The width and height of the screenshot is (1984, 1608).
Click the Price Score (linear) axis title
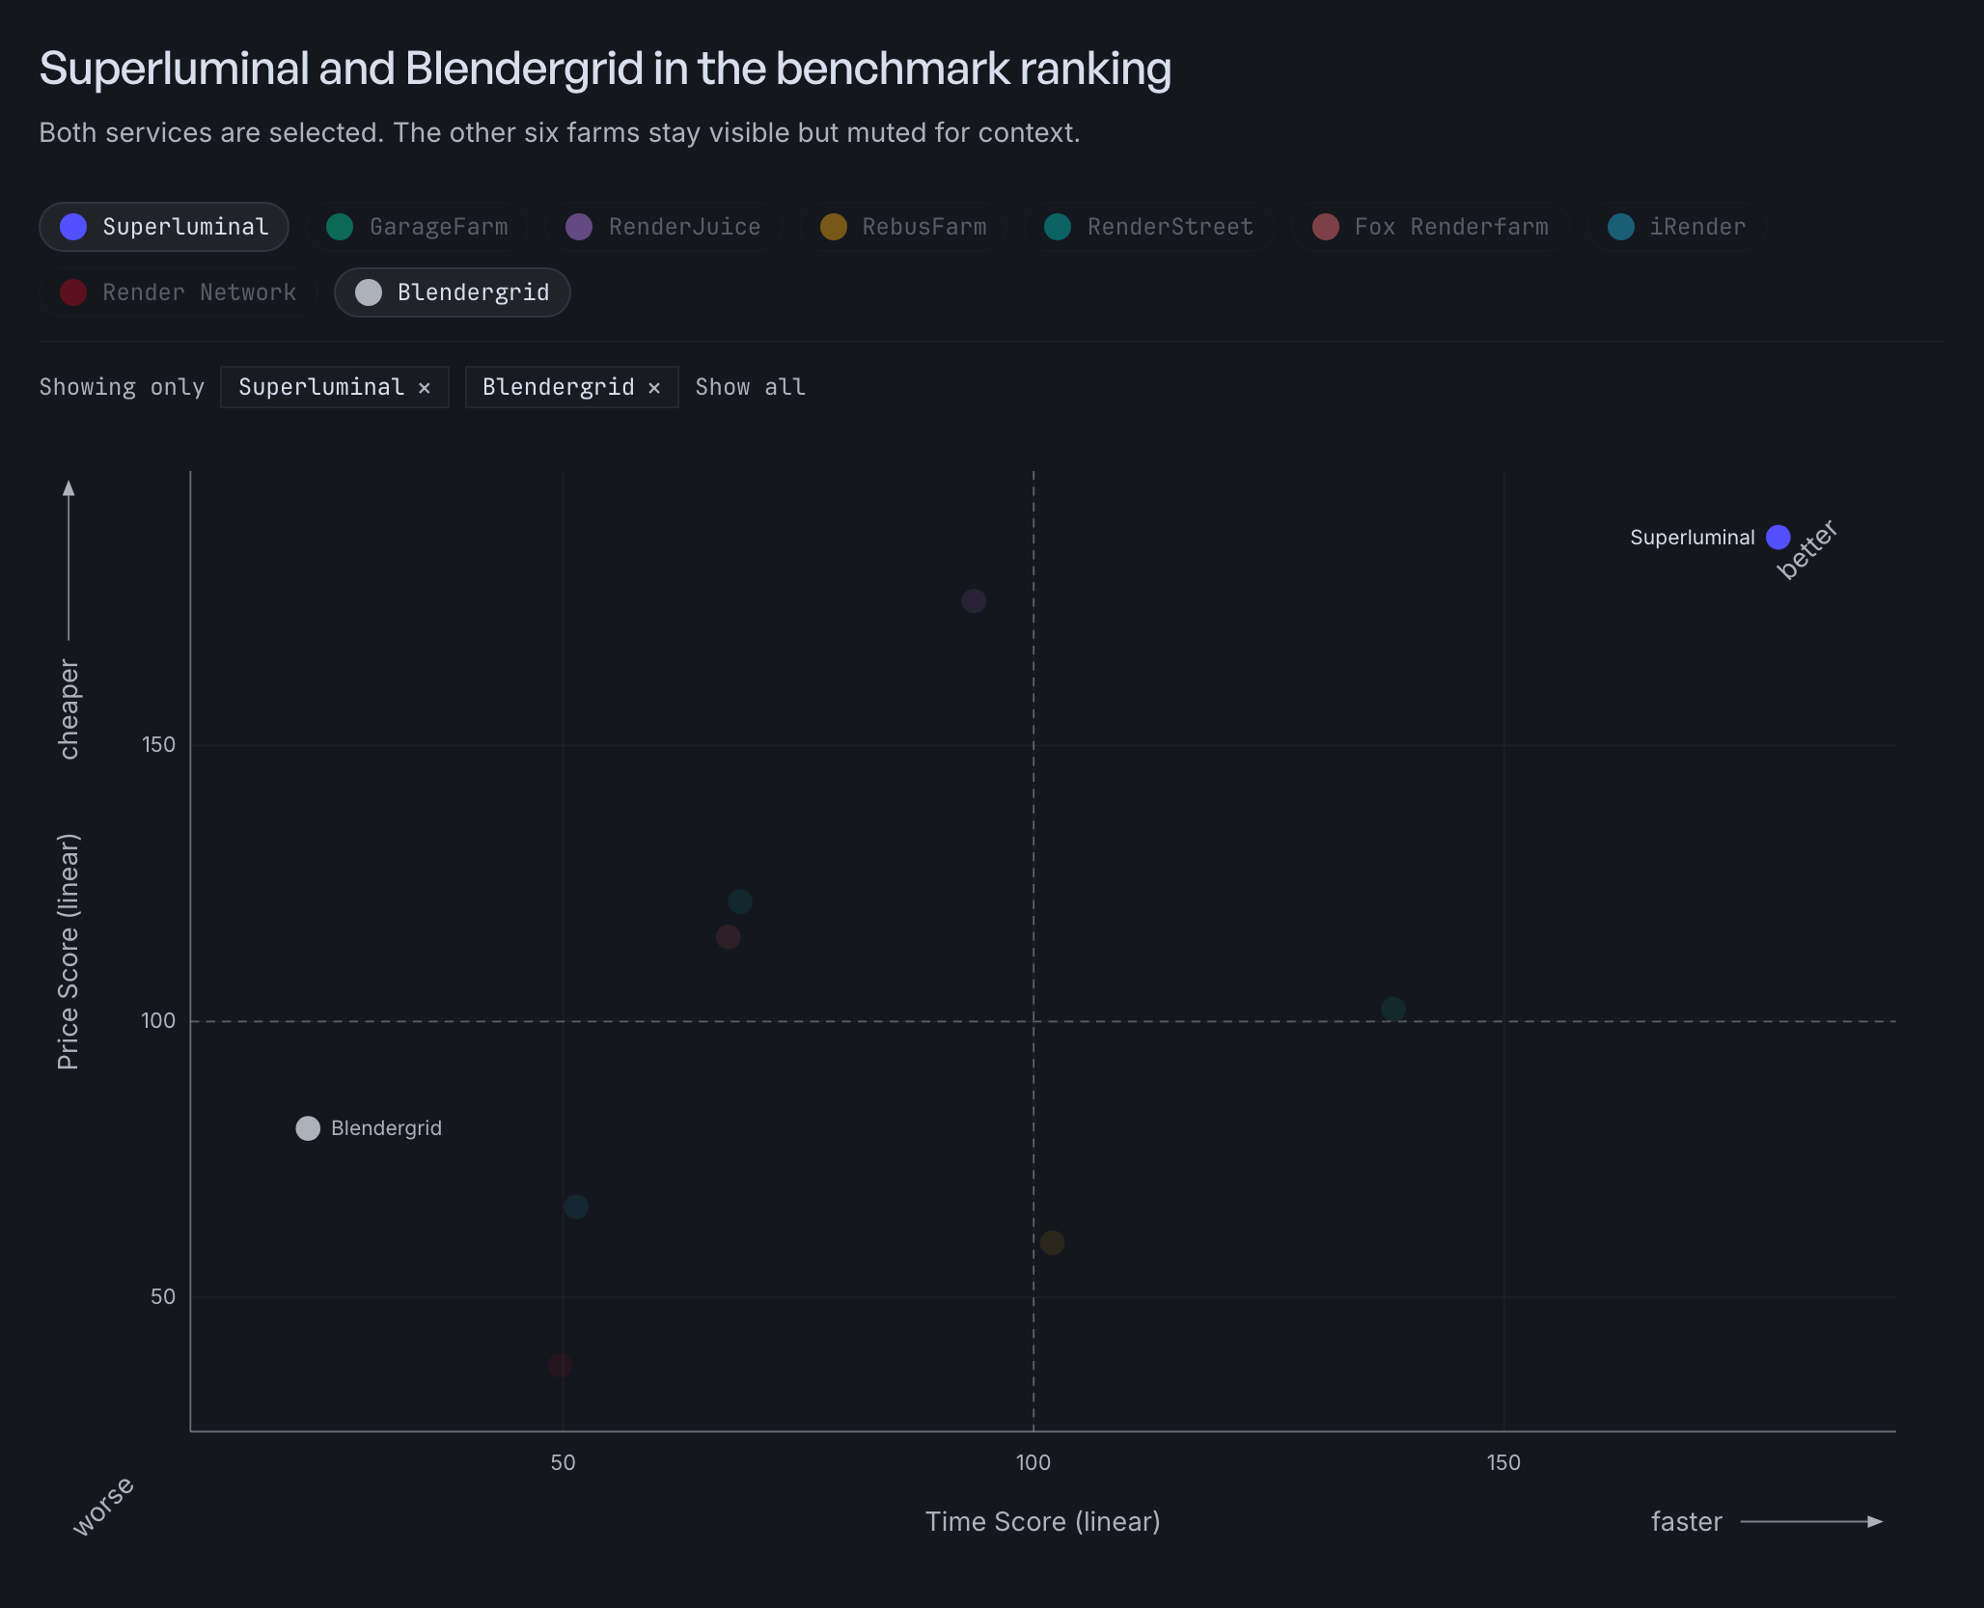68,952
